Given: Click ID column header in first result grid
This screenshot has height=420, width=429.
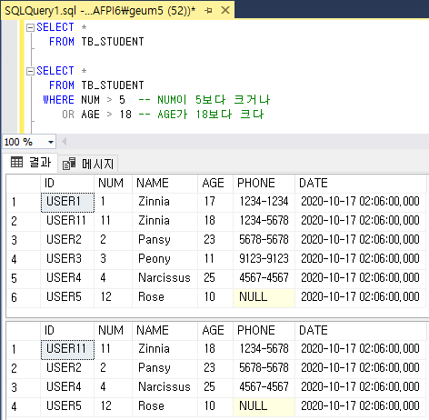Looking at the screenshot, I should pyautogui.click(x=67, y=184).
